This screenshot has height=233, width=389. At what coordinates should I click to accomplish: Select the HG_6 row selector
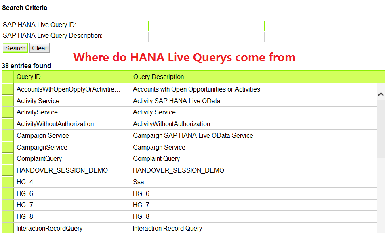tap(8, 193)
